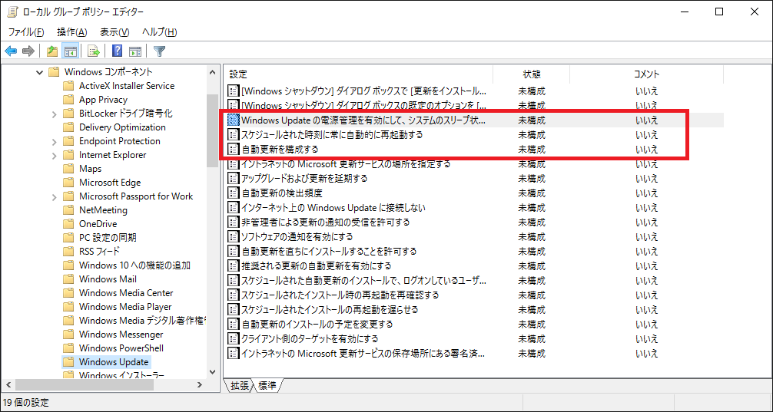
Task: Open the 表示(V) menu
Action: 114,31
